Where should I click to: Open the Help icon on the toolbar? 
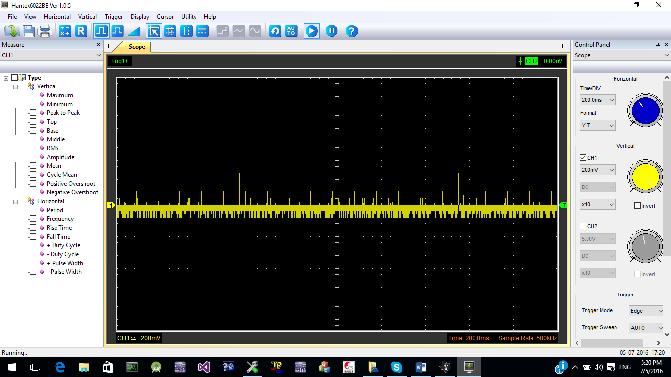pyautogui.click(x=352, y=31)
